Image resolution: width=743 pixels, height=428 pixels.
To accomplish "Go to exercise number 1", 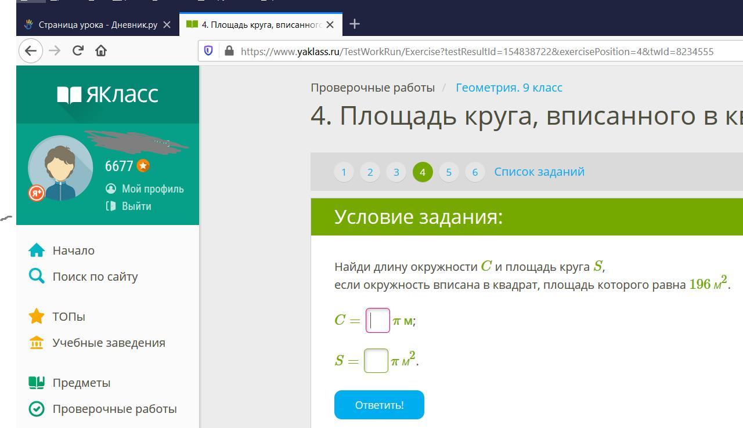I will pos(344,172).
